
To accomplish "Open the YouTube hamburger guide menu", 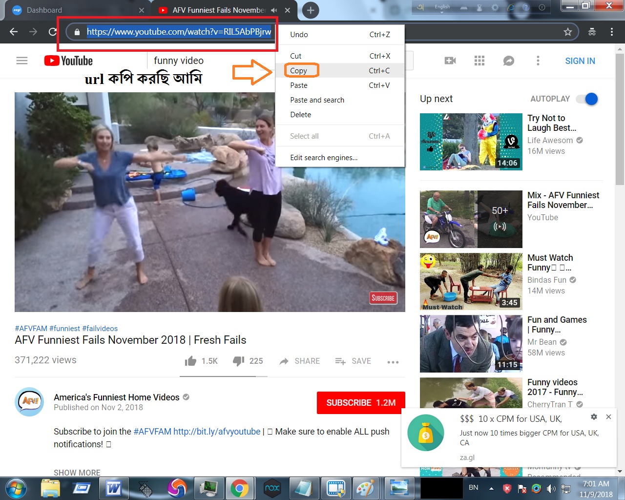I will [22, 61].
